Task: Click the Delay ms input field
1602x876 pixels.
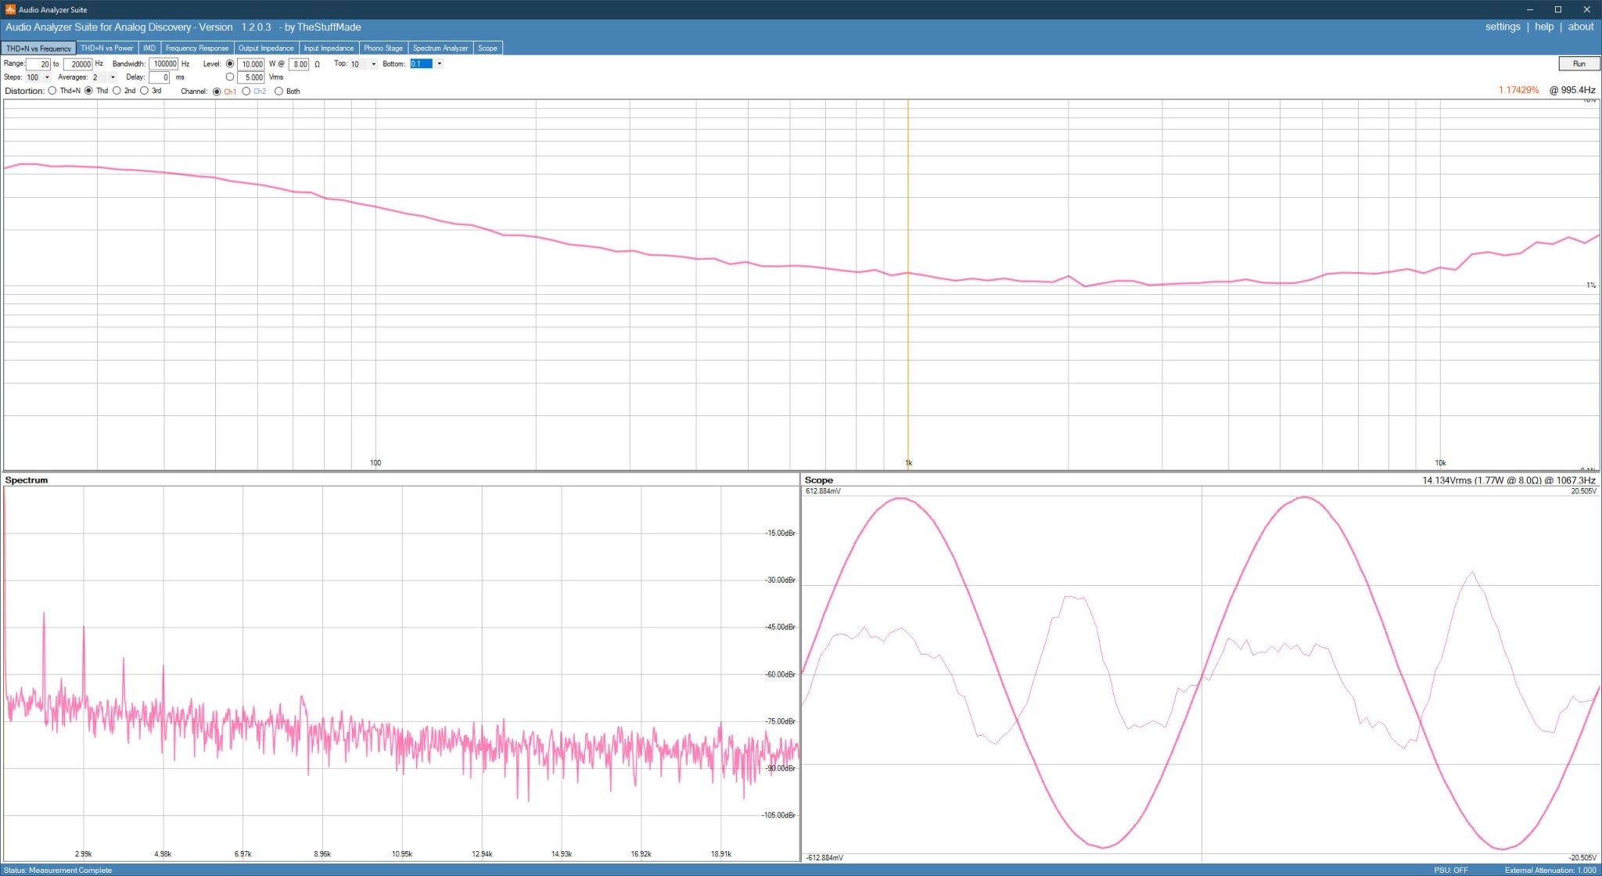Action: point(160,77)
